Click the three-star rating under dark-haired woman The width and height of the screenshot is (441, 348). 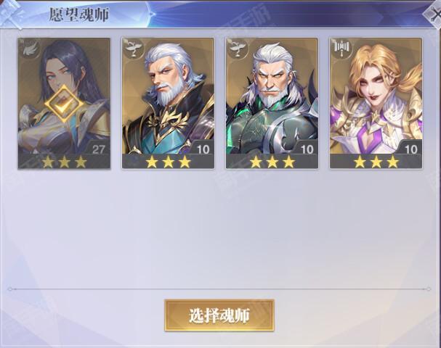[64, 162]
